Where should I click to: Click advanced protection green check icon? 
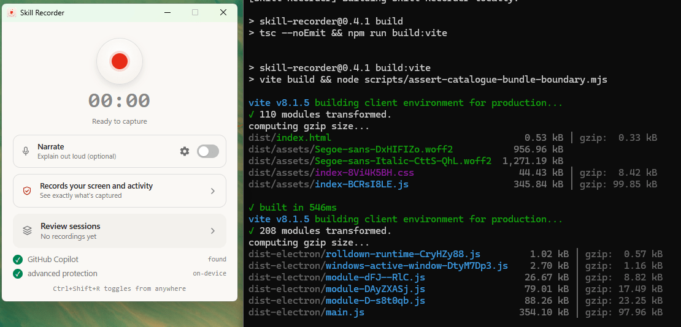[x=18, y=274]
